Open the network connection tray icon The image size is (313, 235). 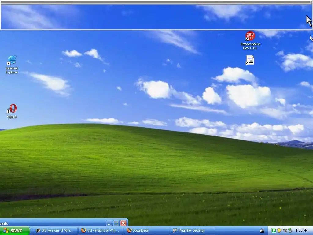click(285, 230)
